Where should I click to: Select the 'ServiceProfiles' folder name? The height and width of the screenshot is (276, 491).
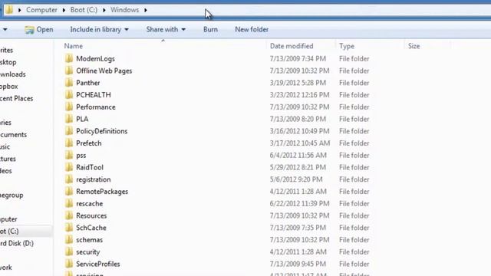(98, 264)
